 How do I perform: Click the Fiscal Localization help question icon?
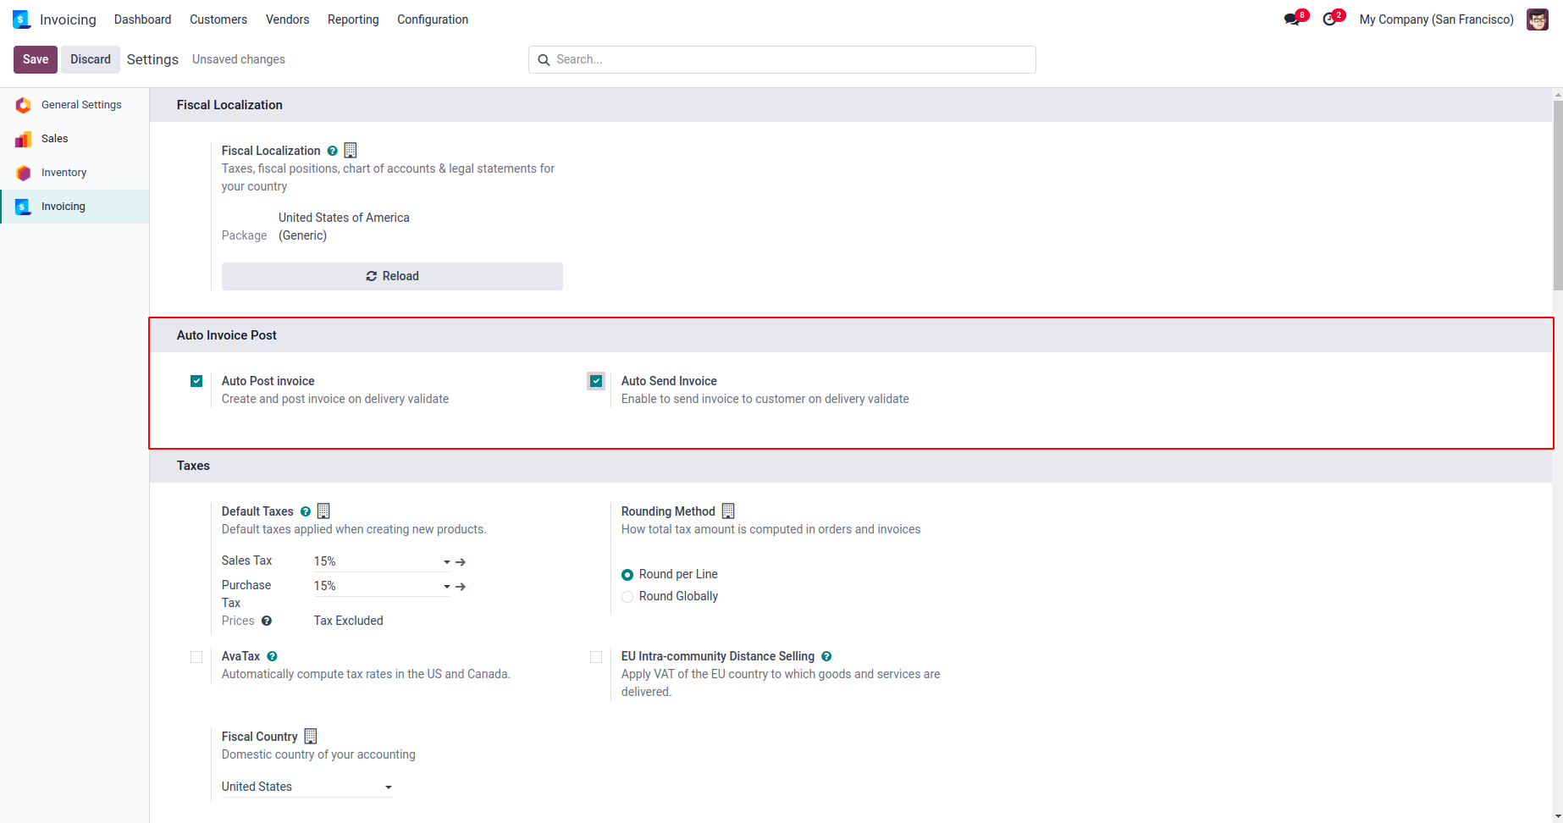point(333,151)
